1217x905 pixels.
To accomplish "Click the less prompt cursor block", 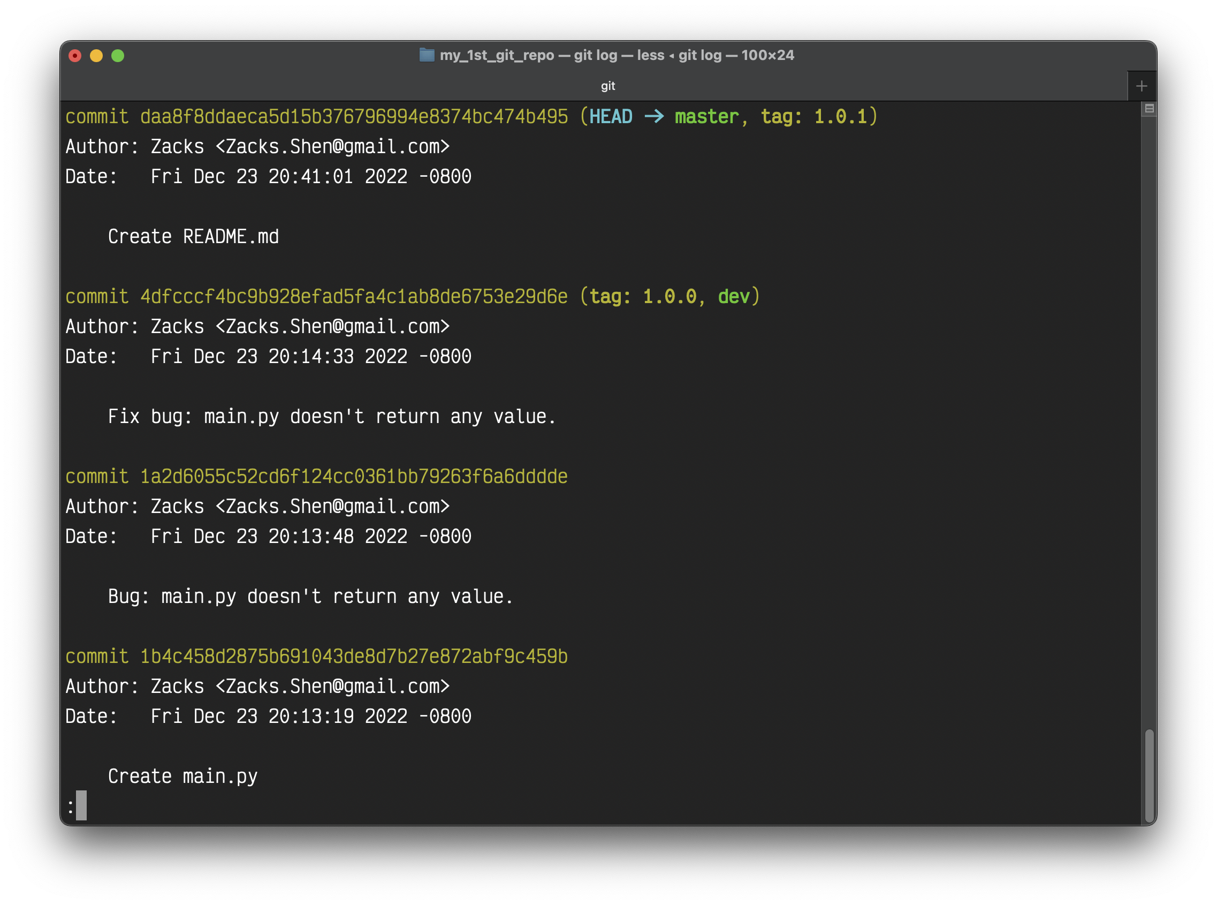I will click(x=81, y=805).
